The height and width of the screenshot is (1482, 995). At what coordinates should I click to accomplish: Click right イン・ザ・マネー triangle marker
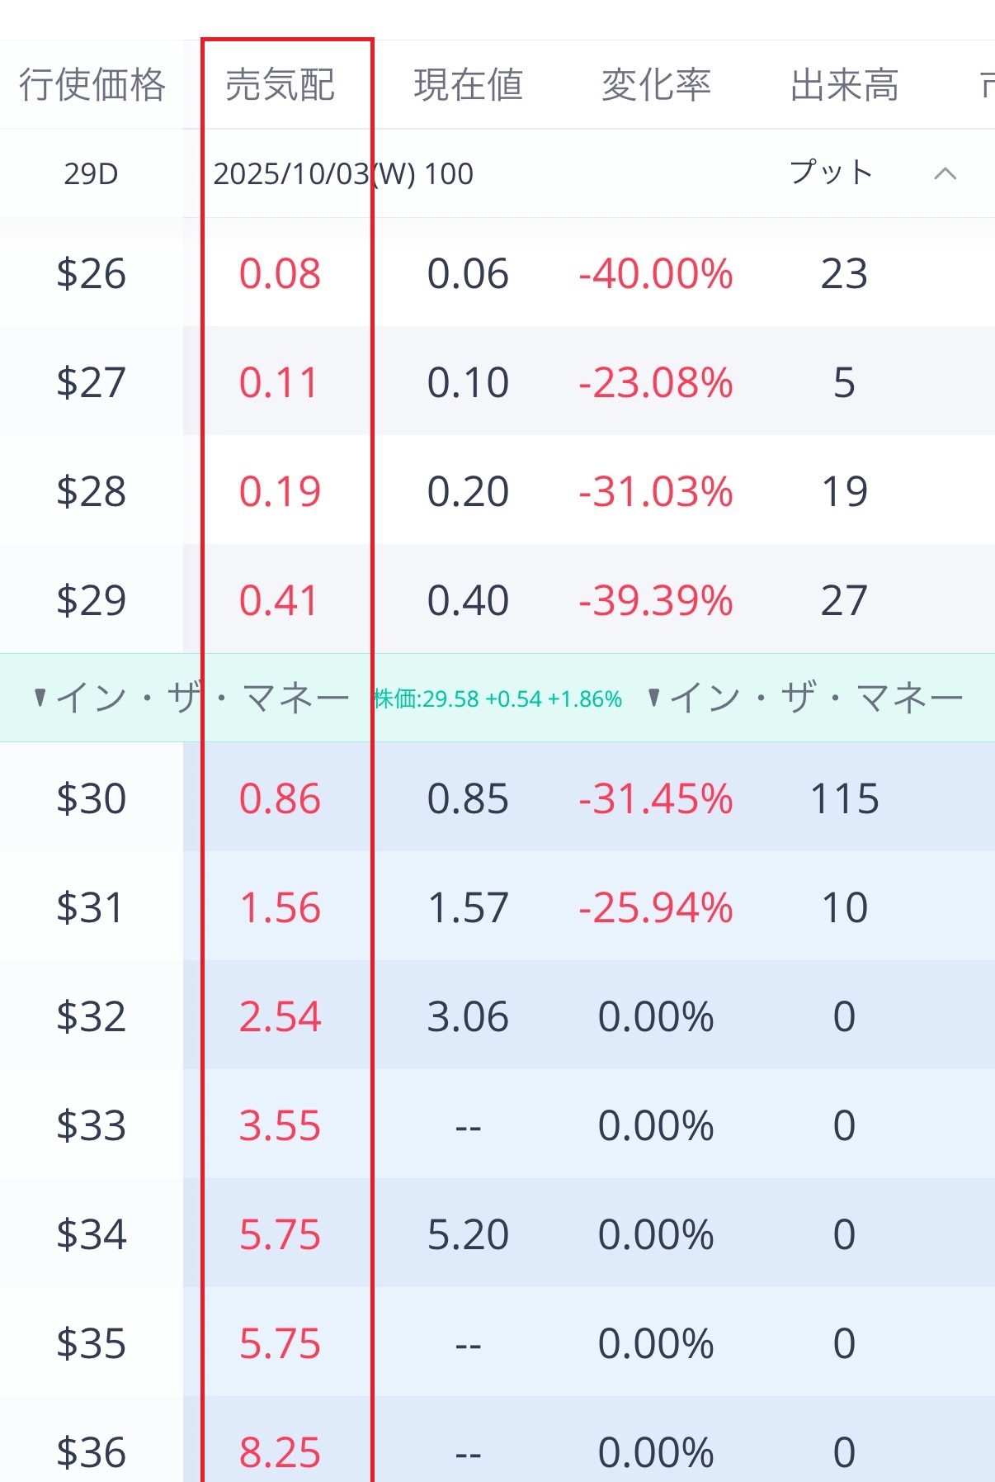tap(654, 698)
